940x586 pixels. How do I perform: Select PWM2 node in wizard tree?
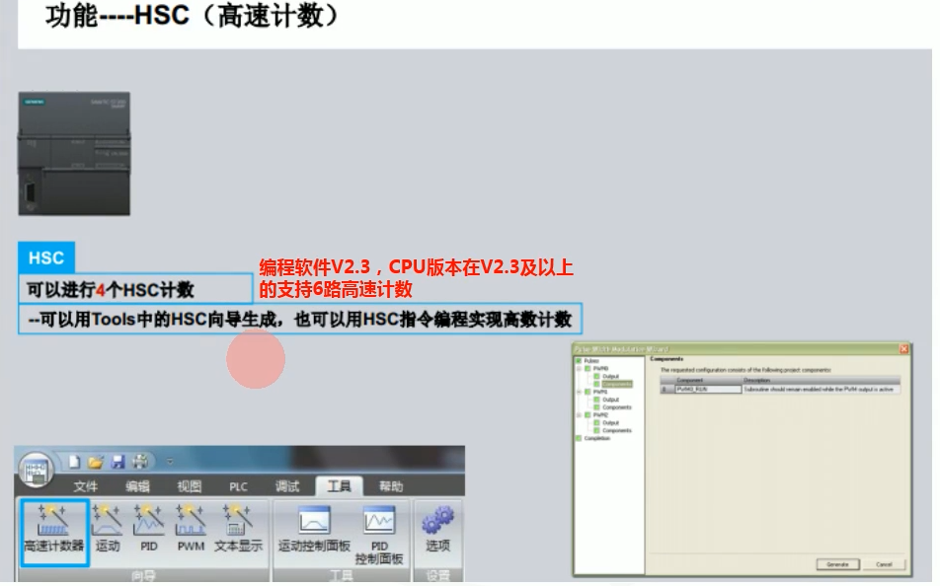coord(600,415)
